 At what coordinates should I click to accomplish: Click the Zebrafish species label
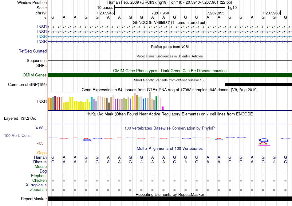tap(38, 190)
